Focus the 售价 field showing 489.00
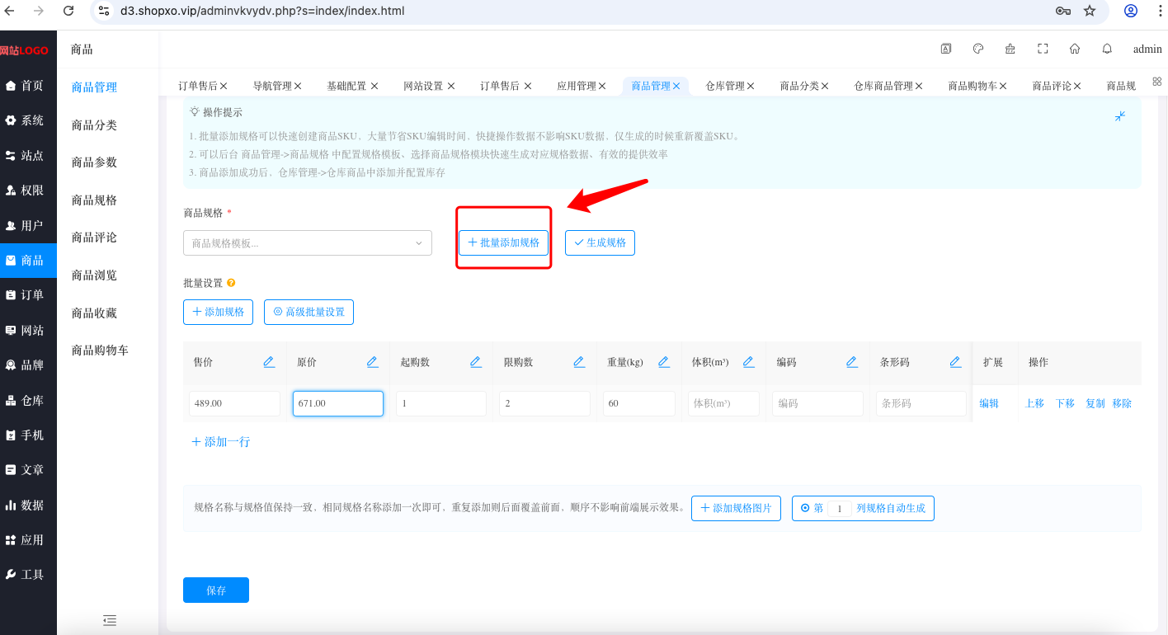The width and height of the screenshot is (1168, 635). (x=234, y=403)
